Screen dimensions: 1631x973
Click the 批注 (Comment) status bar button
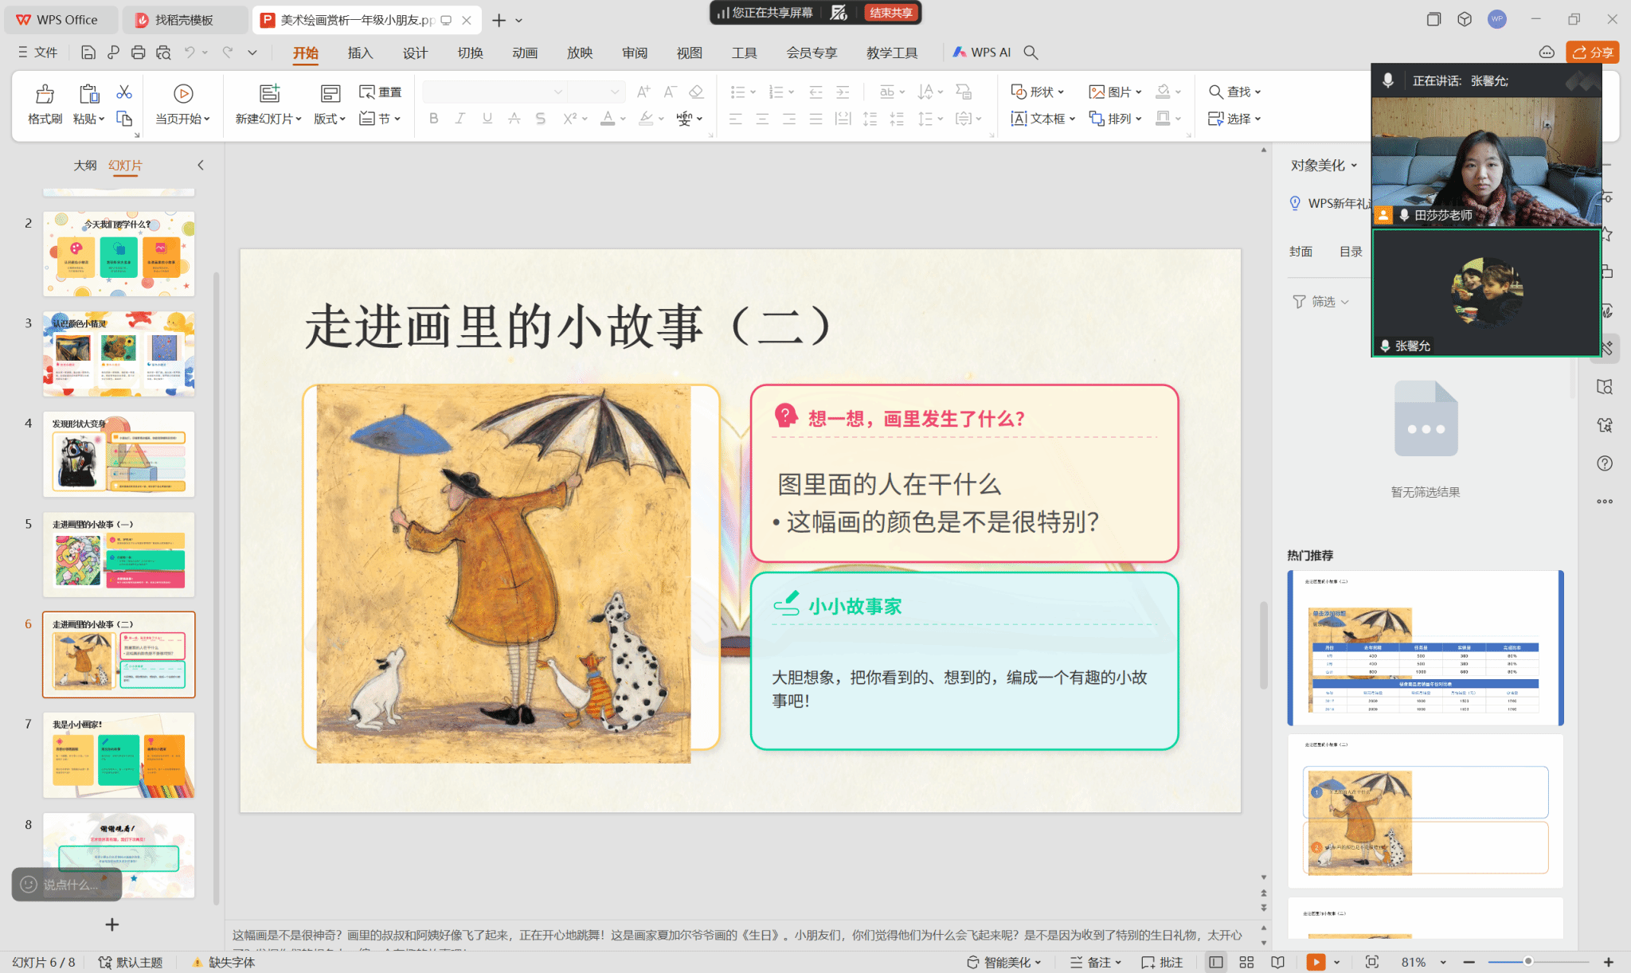tap(1162, 962)
